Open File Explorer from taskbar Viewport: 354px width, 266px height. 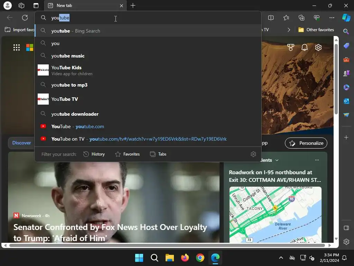169,258
